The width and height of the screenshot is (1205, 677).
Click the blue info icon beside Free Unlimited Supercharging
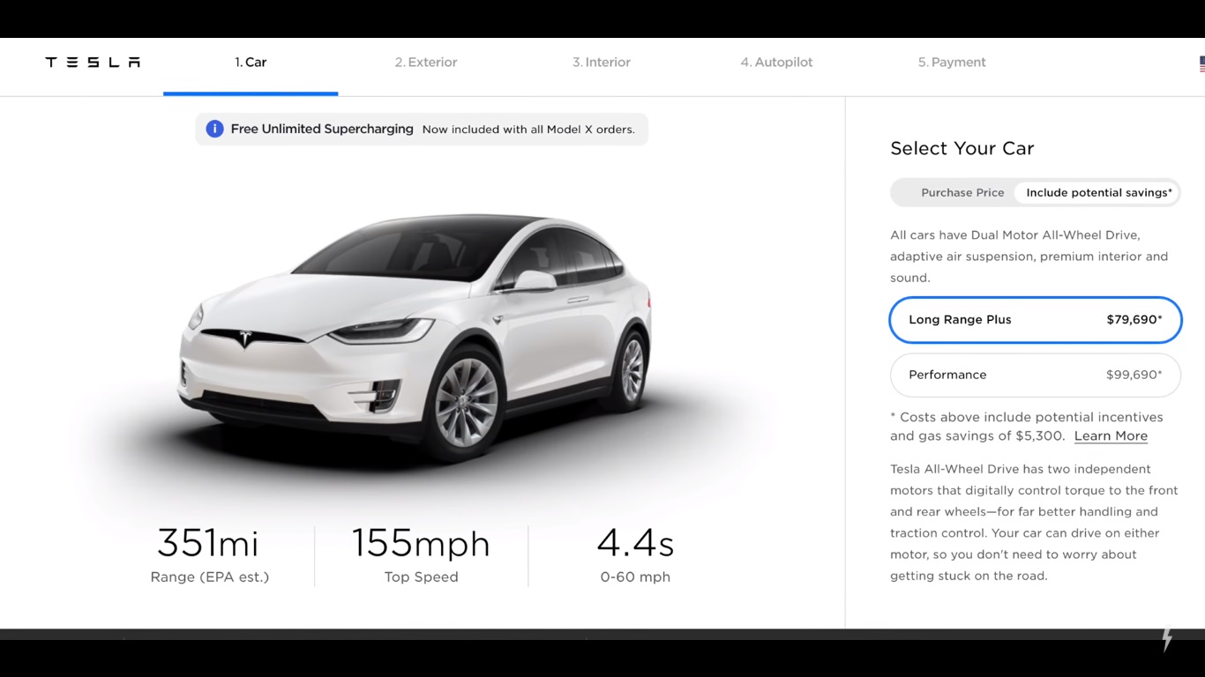[214, 129]
